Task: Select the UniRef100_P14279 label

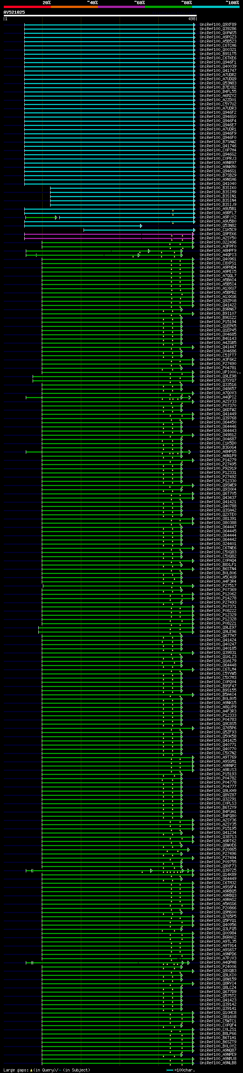Action: (x=218, y=460)
